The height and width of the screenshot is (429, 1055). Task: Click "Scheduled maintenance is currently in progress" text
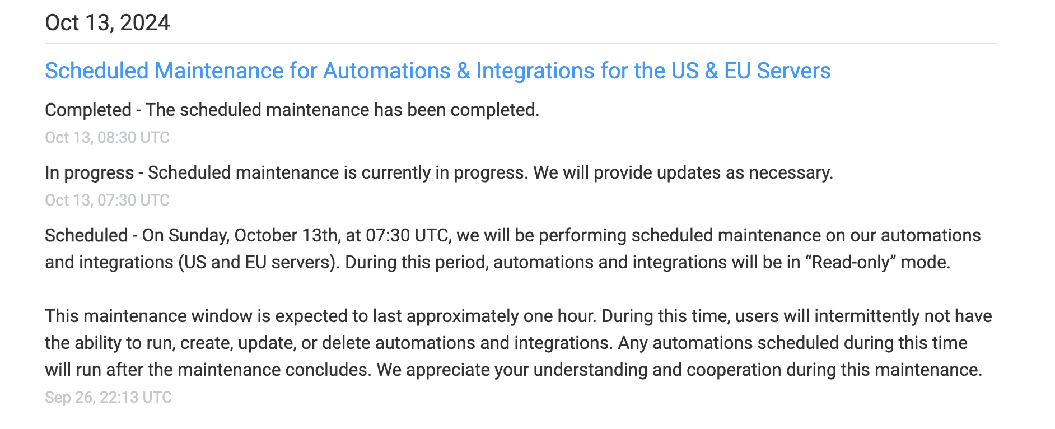point(338,172)
